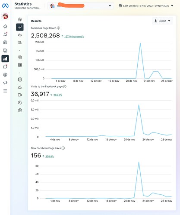Click the profile avatar in main sidebar

(5, 16)
